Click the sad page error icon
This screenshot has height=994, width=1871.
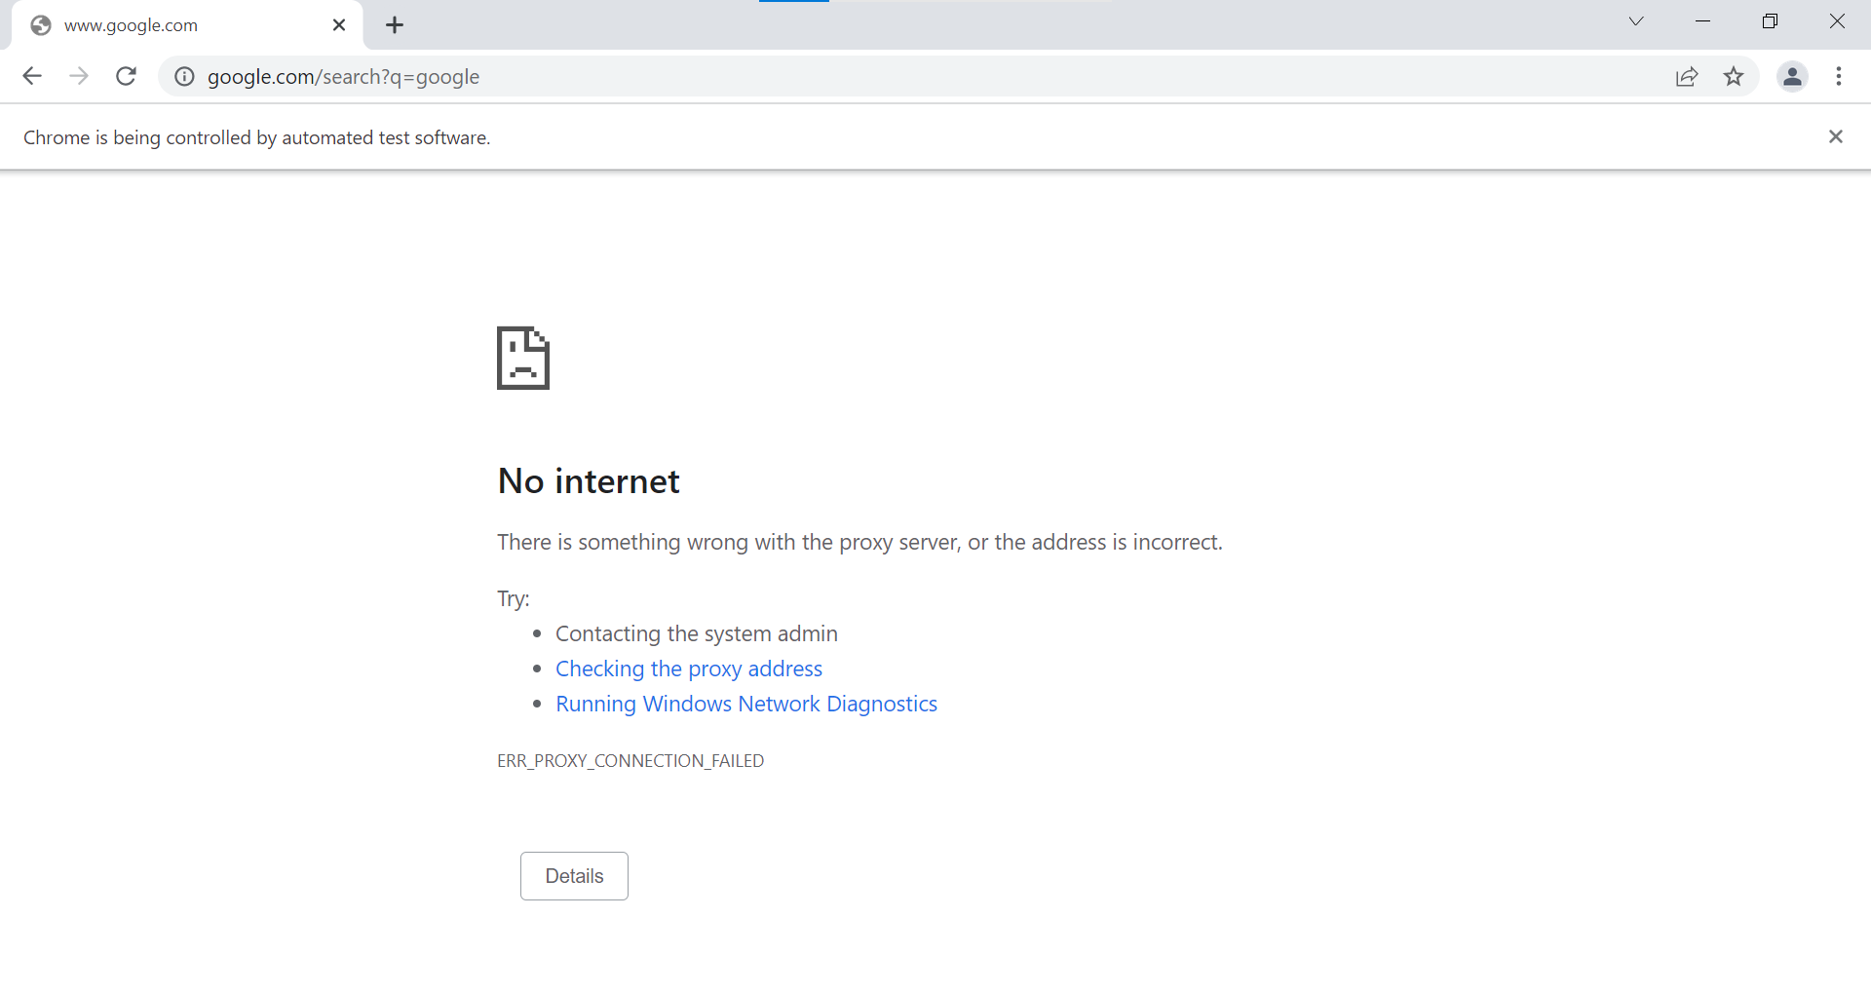[x=523, y=358]
